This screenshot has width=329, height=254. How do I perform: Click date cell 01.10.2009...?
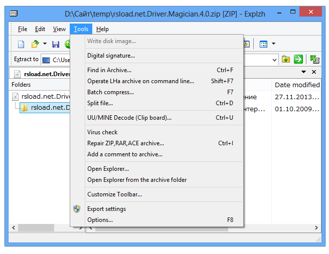pyautogui.click(x=297, y=109)
